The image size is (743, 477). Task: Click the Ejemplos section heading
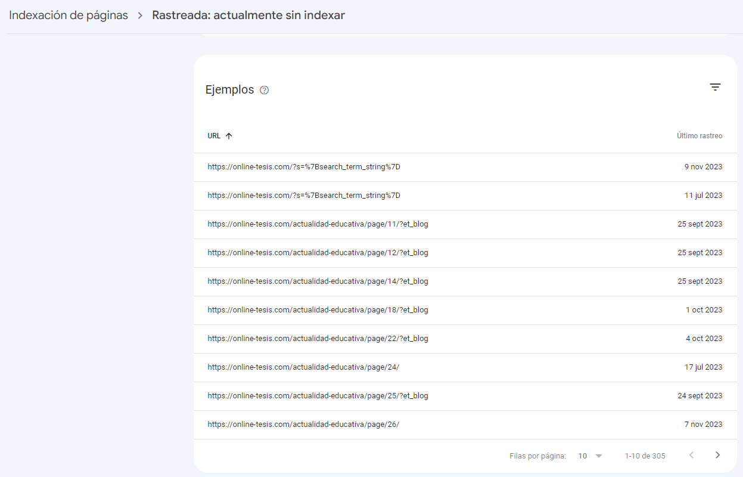[229, 90]
